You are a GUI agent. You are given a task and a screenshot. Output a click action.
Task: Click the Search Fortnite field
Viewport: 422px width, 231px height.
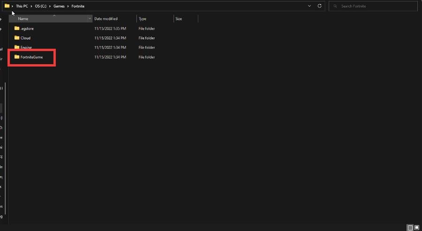373,6
